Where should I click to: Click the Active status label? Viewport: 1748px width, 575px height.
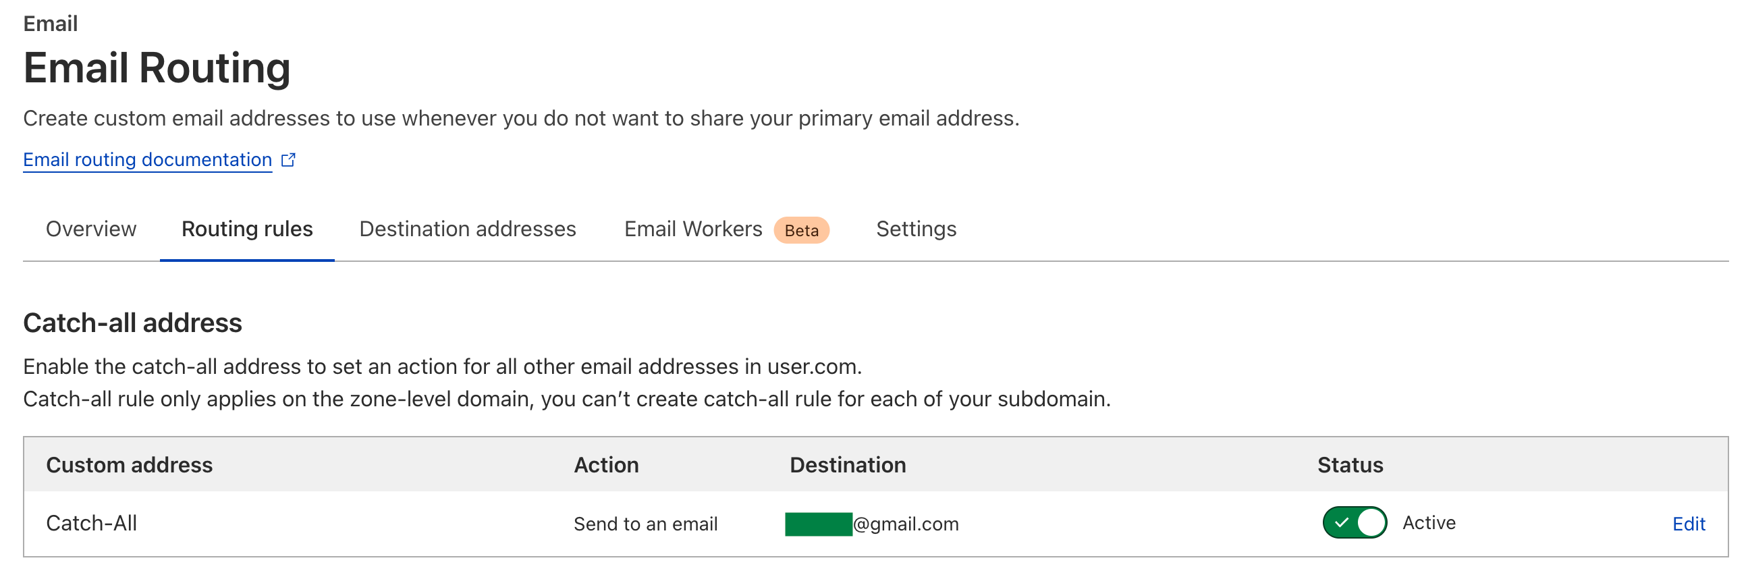point(1429,523)
